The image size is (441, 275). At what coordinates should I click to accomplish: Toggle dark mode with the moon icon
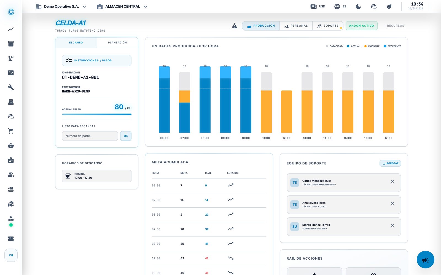click(x=358, y=7)
